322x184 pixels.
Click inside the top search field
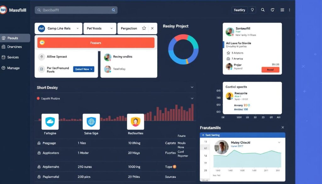point(75,10)
